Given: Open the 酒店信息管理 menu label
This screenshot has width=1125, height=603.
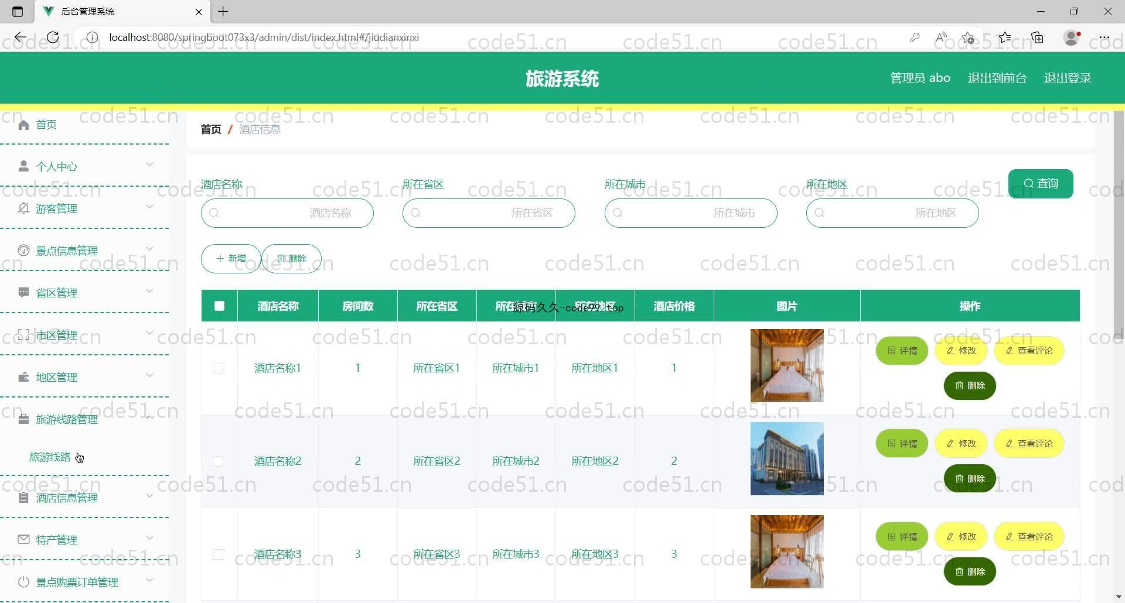Looking at the screenshot, I should pos(67,498).
